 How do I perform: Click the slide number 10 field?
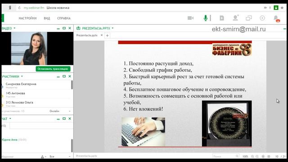(277, 157)
